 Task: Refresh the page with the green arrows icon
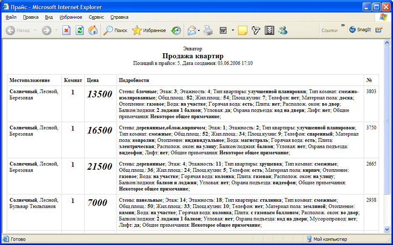[80, 30]
